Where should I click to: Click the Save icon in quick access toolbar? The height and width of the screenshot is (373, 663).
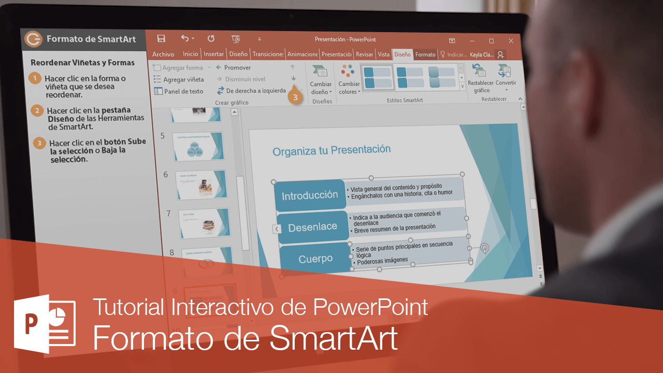point(161,38)
